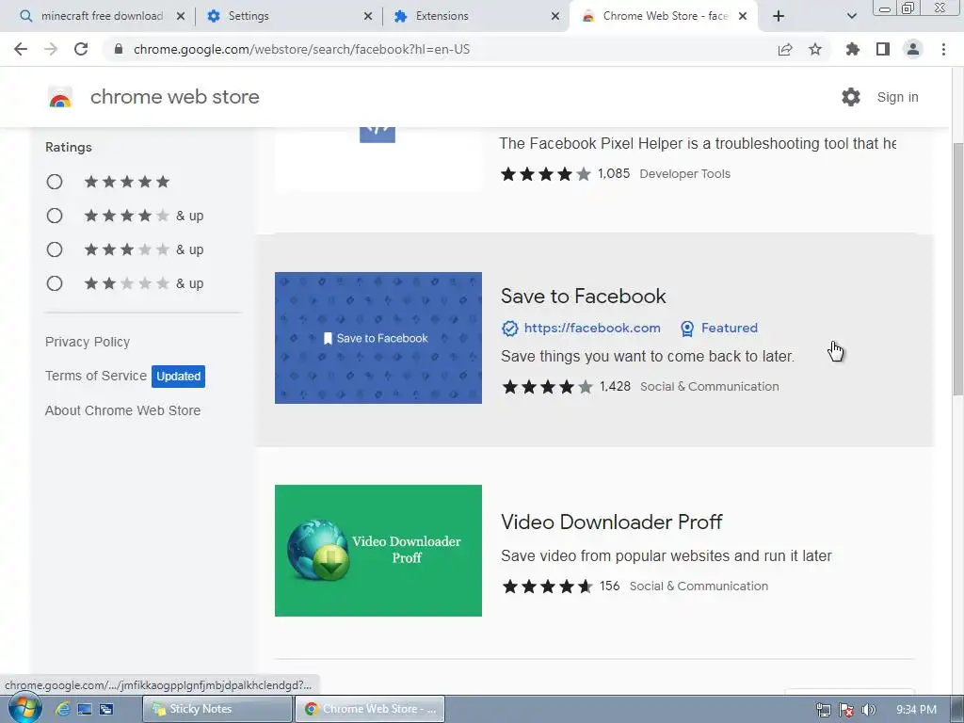
Task: Open the share this page icon
Action: pos(785,49)
